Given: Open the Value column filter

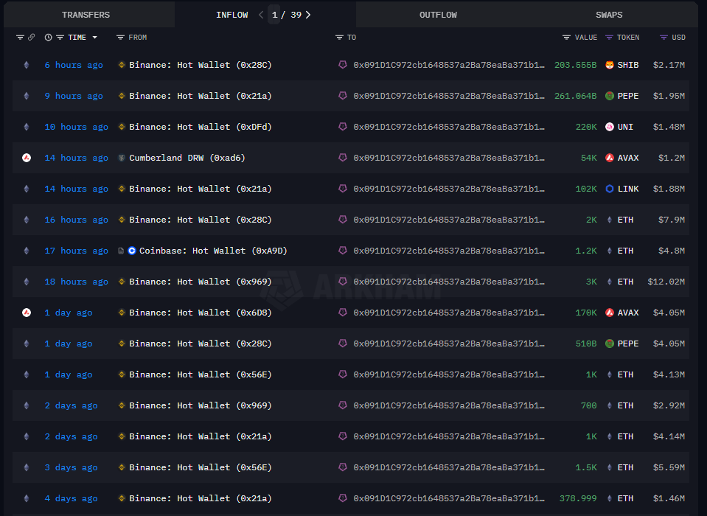Looking at the screenshot, I should click(x=566, y=38).
